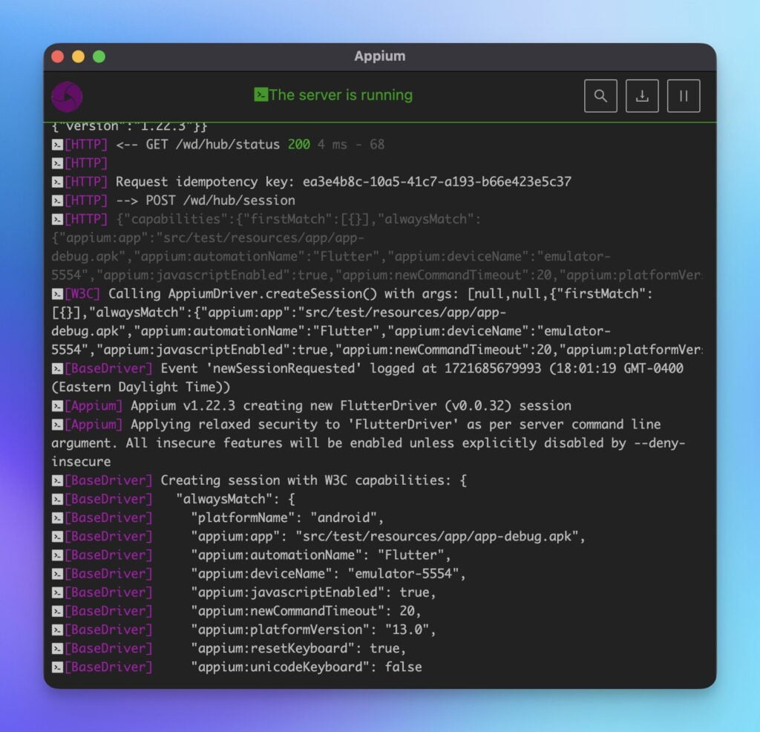Viewport: 760px width, 732px height.
Task: Click log icon before "appium:unicodeKeyboard" line
Action: click(x=57, y=667)
